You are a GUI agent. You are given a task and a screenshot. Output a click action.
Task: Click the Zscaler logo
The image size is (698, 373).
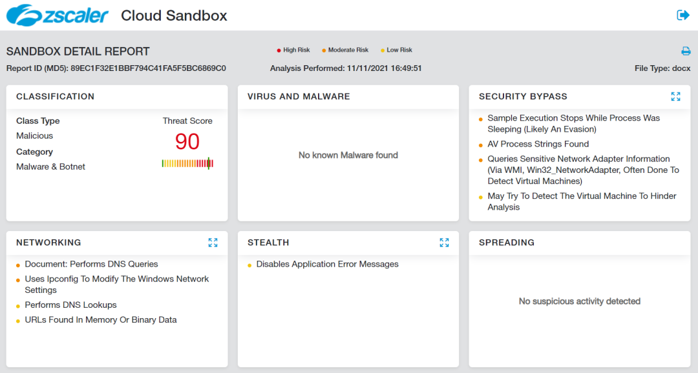(x=57, y=14)
